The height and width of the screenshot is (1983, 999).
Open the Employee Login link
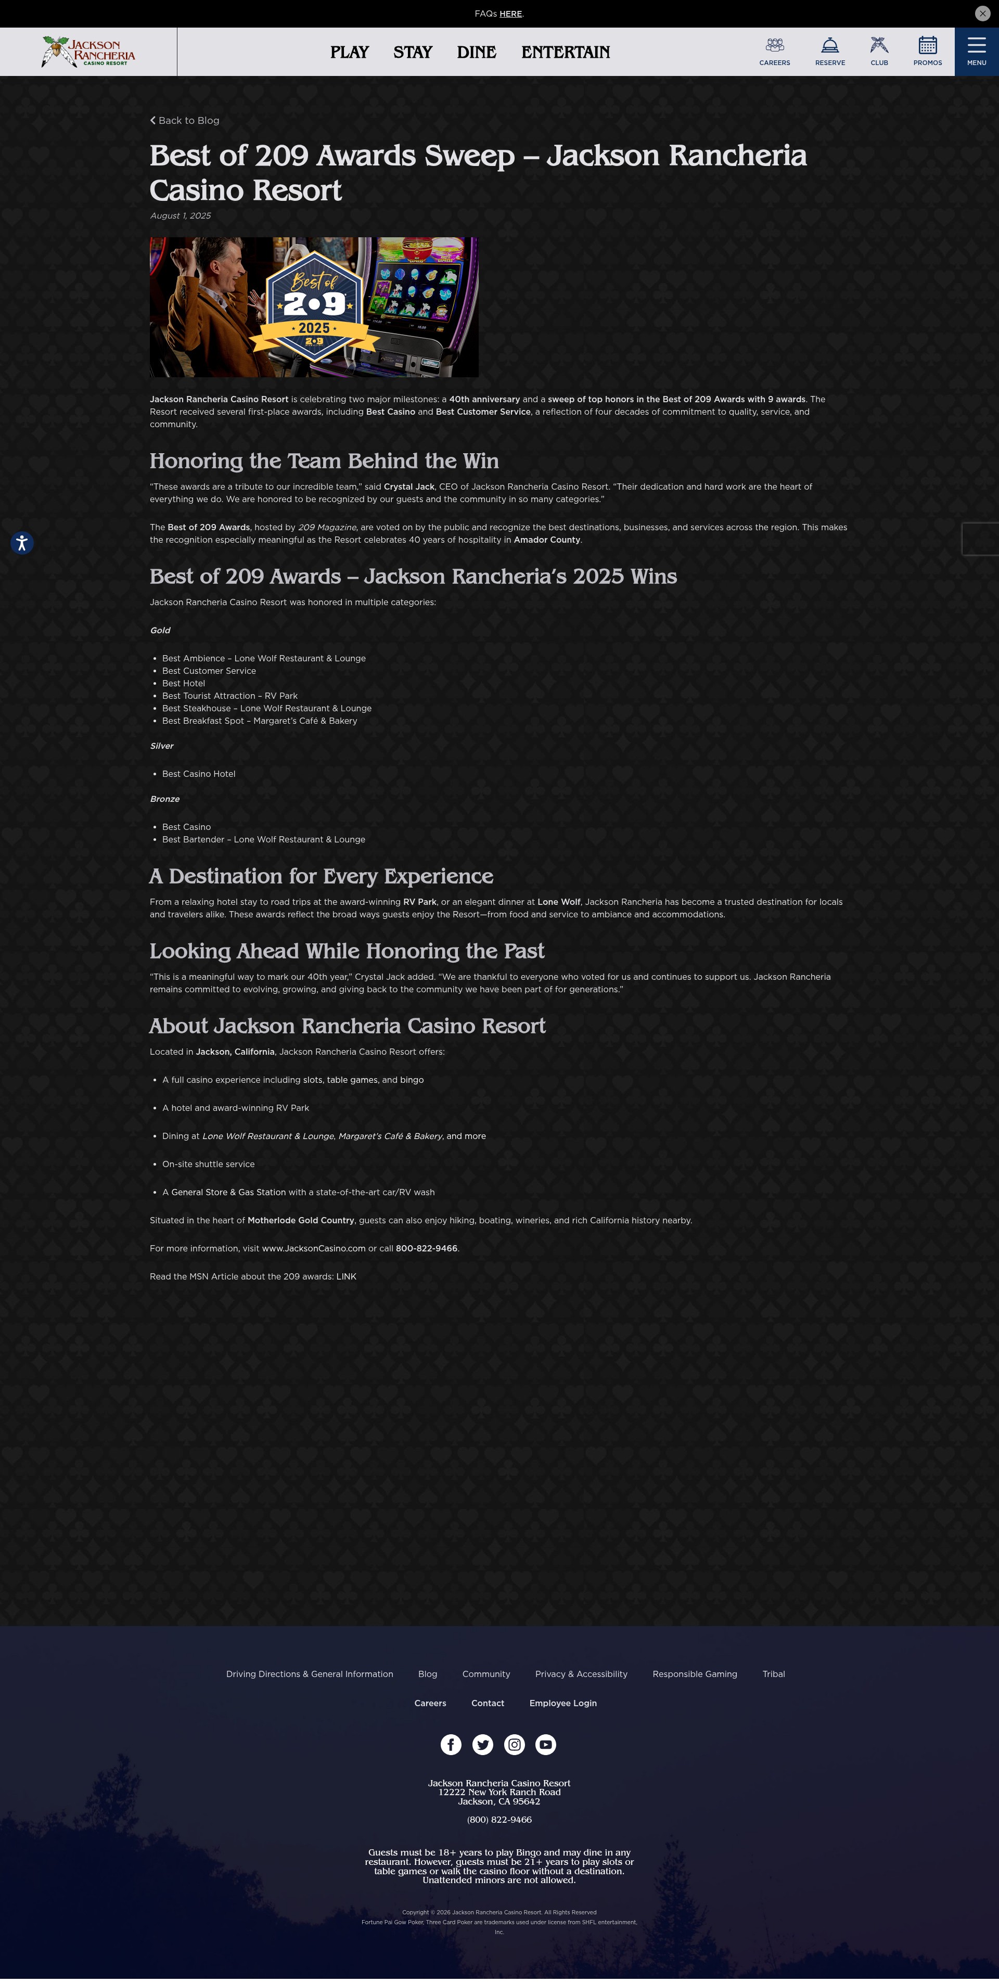point(562,1703)
